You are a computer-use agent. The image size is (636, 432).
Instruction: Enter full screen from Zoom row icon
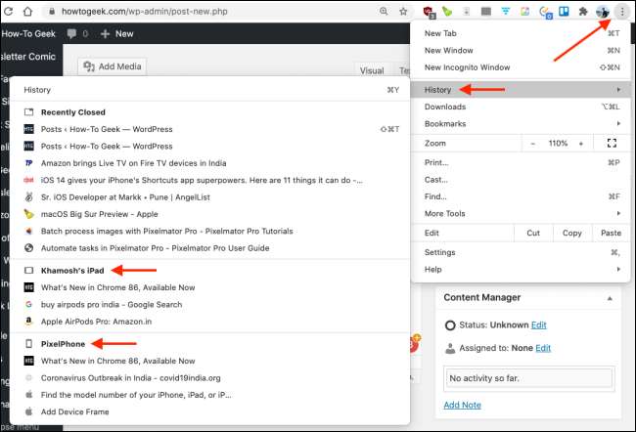(612, 143)
